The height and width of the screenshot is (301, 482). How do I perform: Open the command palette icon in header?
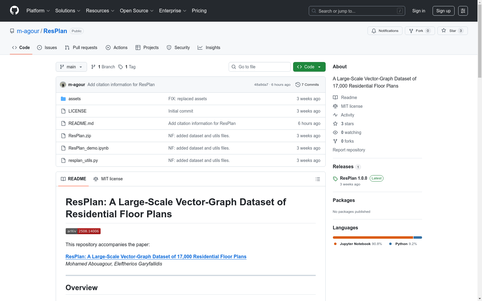463,11
